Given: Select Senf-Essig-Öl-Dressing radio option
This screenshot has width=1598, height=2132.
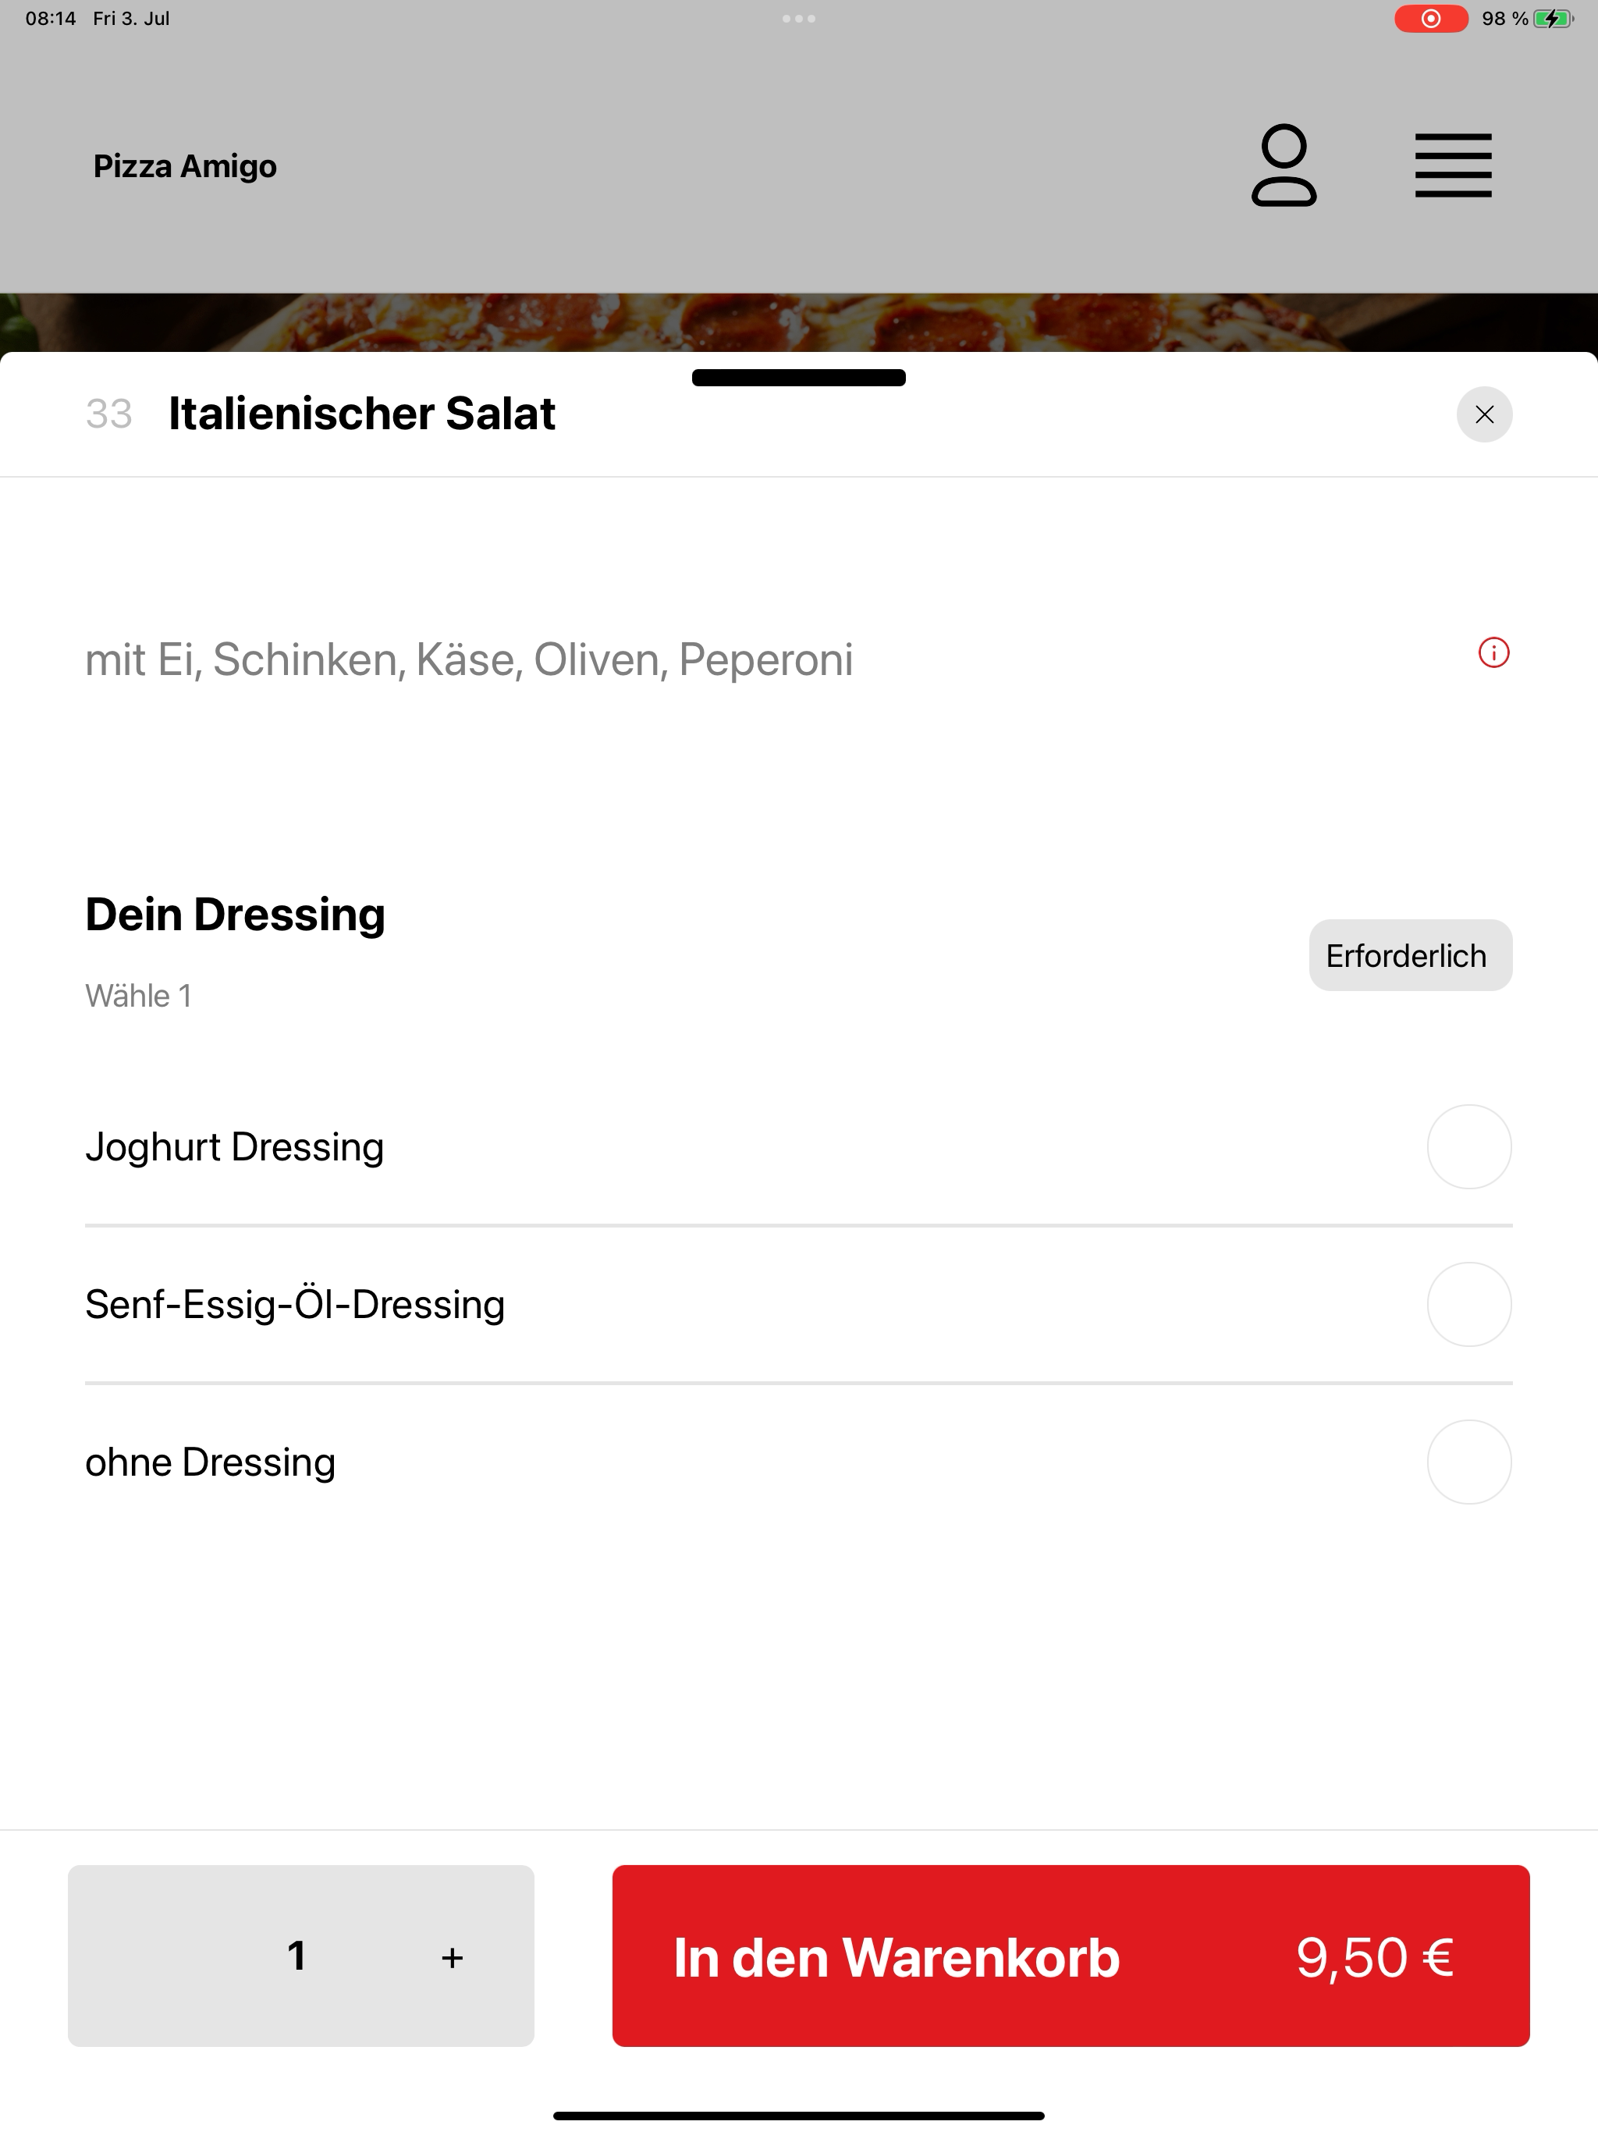Looking at the screenshot, I should (x=1468, y=1304).
